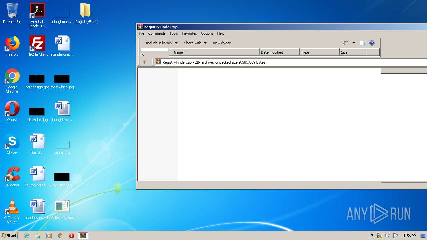This screenshot has height=240, width=427.
Task: Open the Tools menu
Action: [x=173, y=33]
